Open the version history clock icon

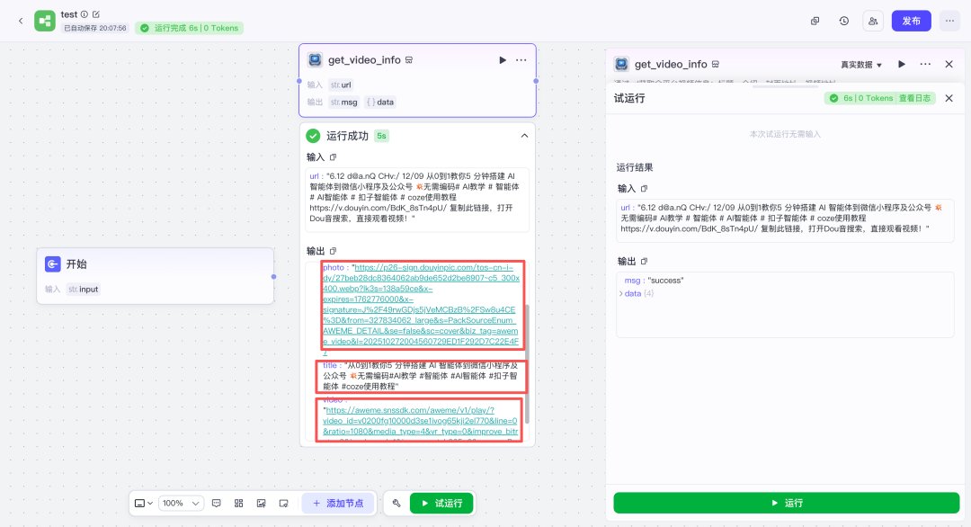843,21
